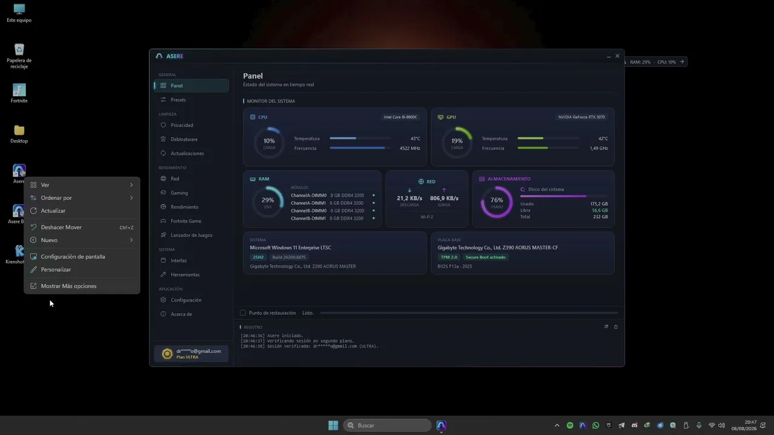Click the volume speaker tray icon

[x=721, y=425]
